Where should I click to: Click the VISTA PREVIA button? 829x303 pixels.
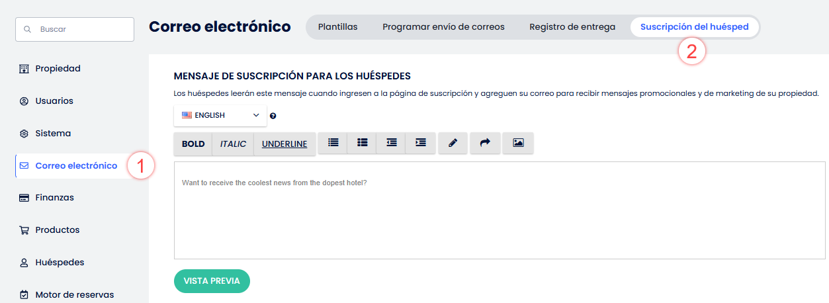[x=212, y=281]
